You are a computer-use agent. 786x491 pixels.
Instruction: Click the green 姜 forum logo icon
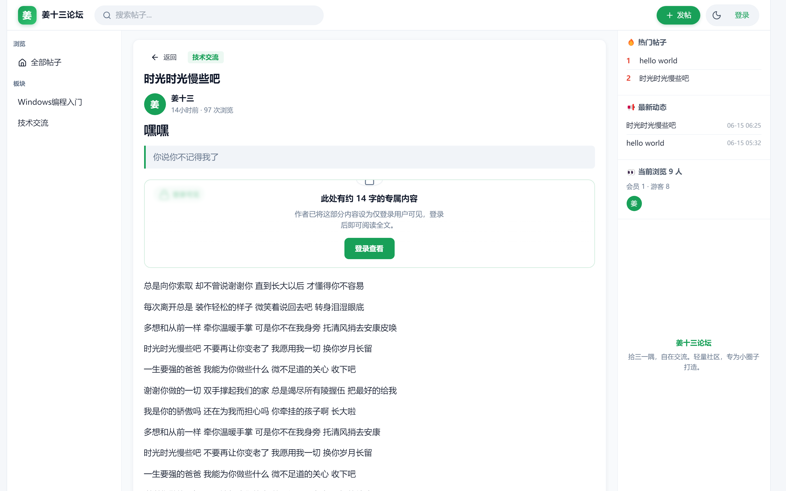pyautogui.click(x=27, y=15)
